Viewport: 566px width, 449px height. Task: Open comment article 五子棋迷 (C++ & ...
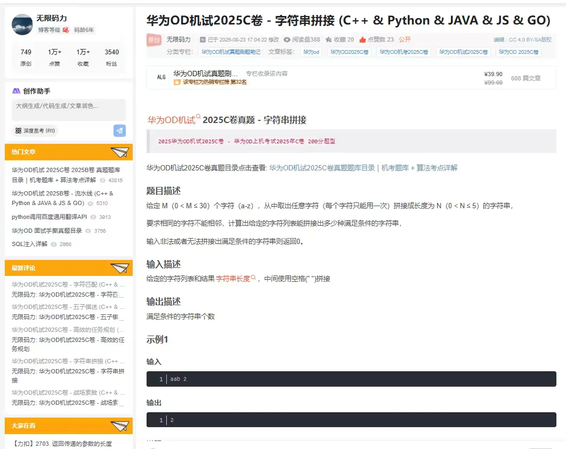click(x=68, y=307)
